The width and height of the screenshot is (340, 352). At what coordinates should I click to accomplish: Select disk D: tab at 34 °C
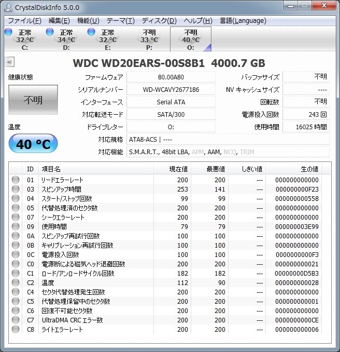click(66, 39)
